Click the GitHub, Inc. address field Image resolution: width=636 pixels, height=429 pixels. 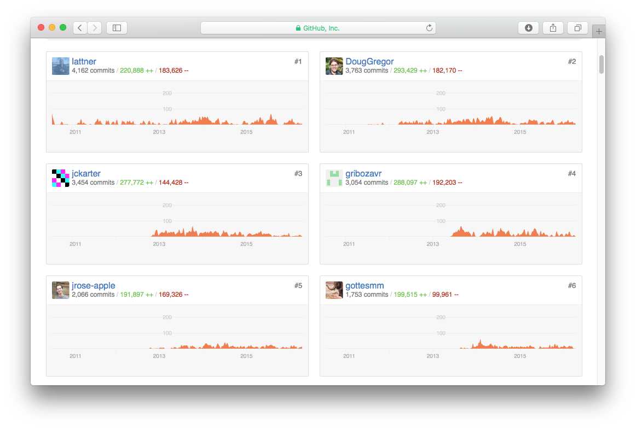(318, 28)
